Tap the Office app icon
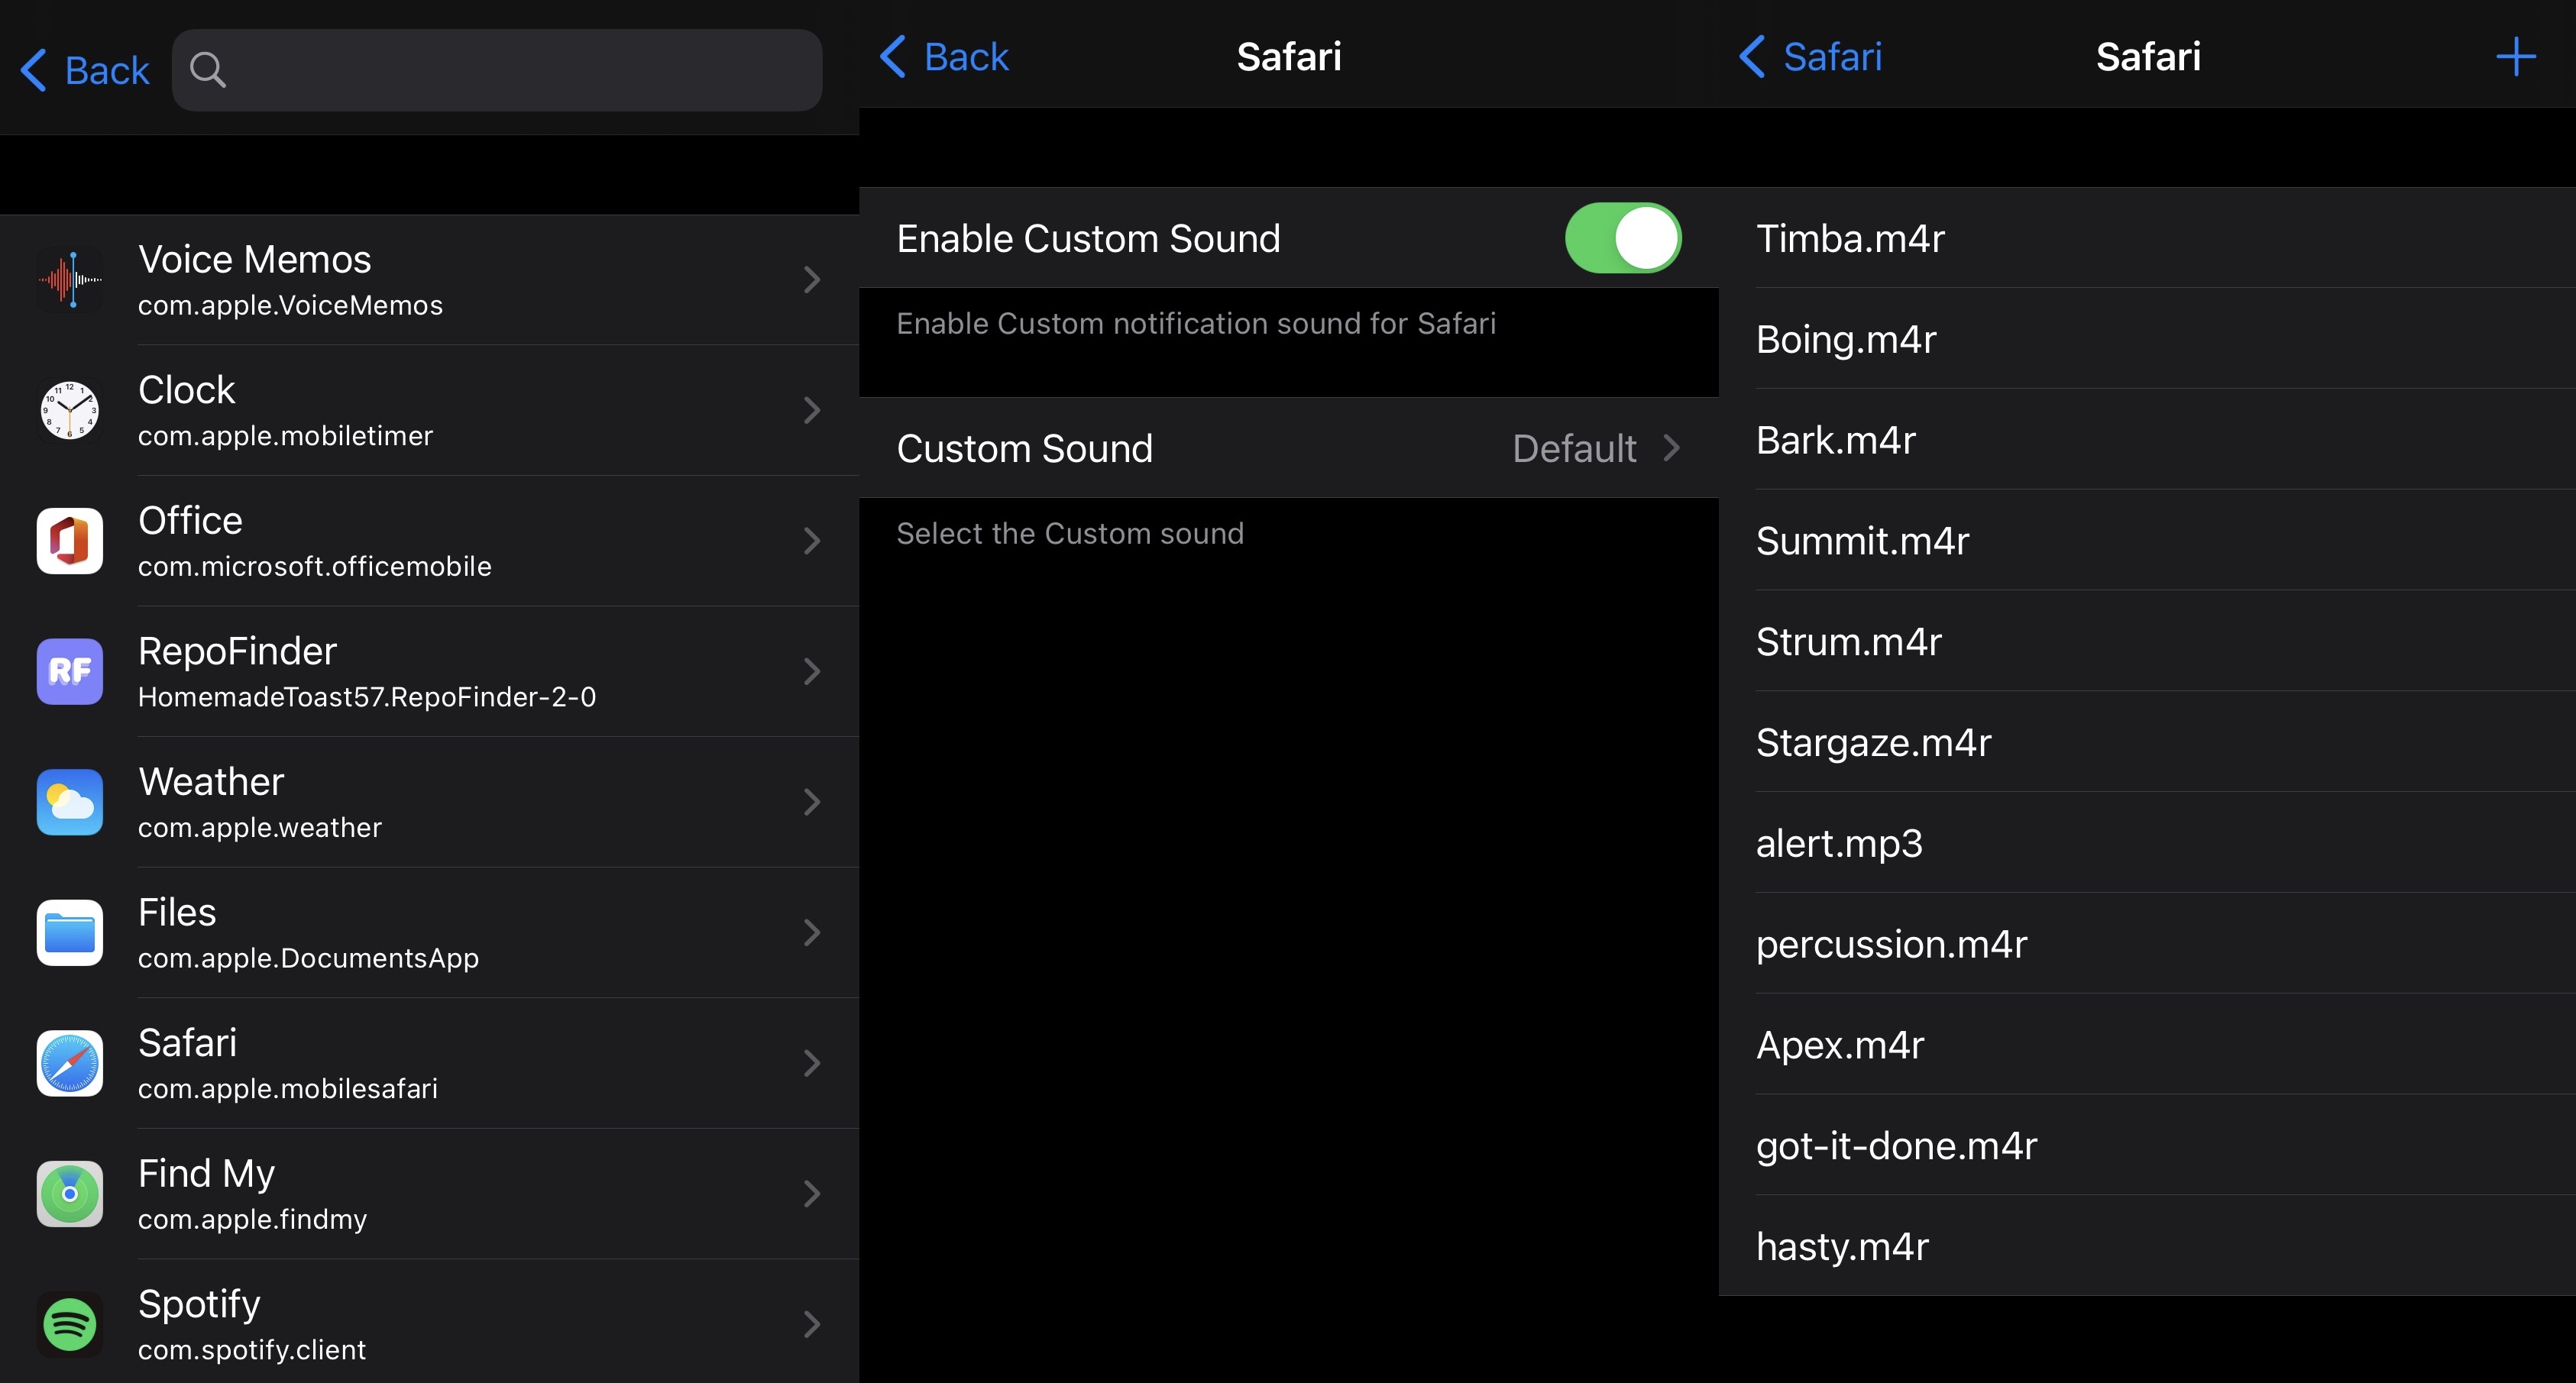Image resolution: width=2576 pixels, height=1383 pixels. pos(70,541)
